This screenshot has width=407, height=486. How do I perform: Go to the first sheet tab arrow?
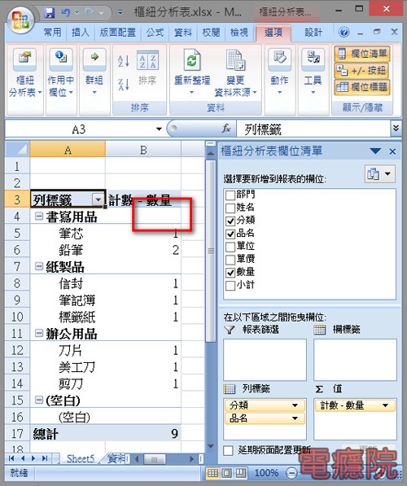(x=11, y=458)
